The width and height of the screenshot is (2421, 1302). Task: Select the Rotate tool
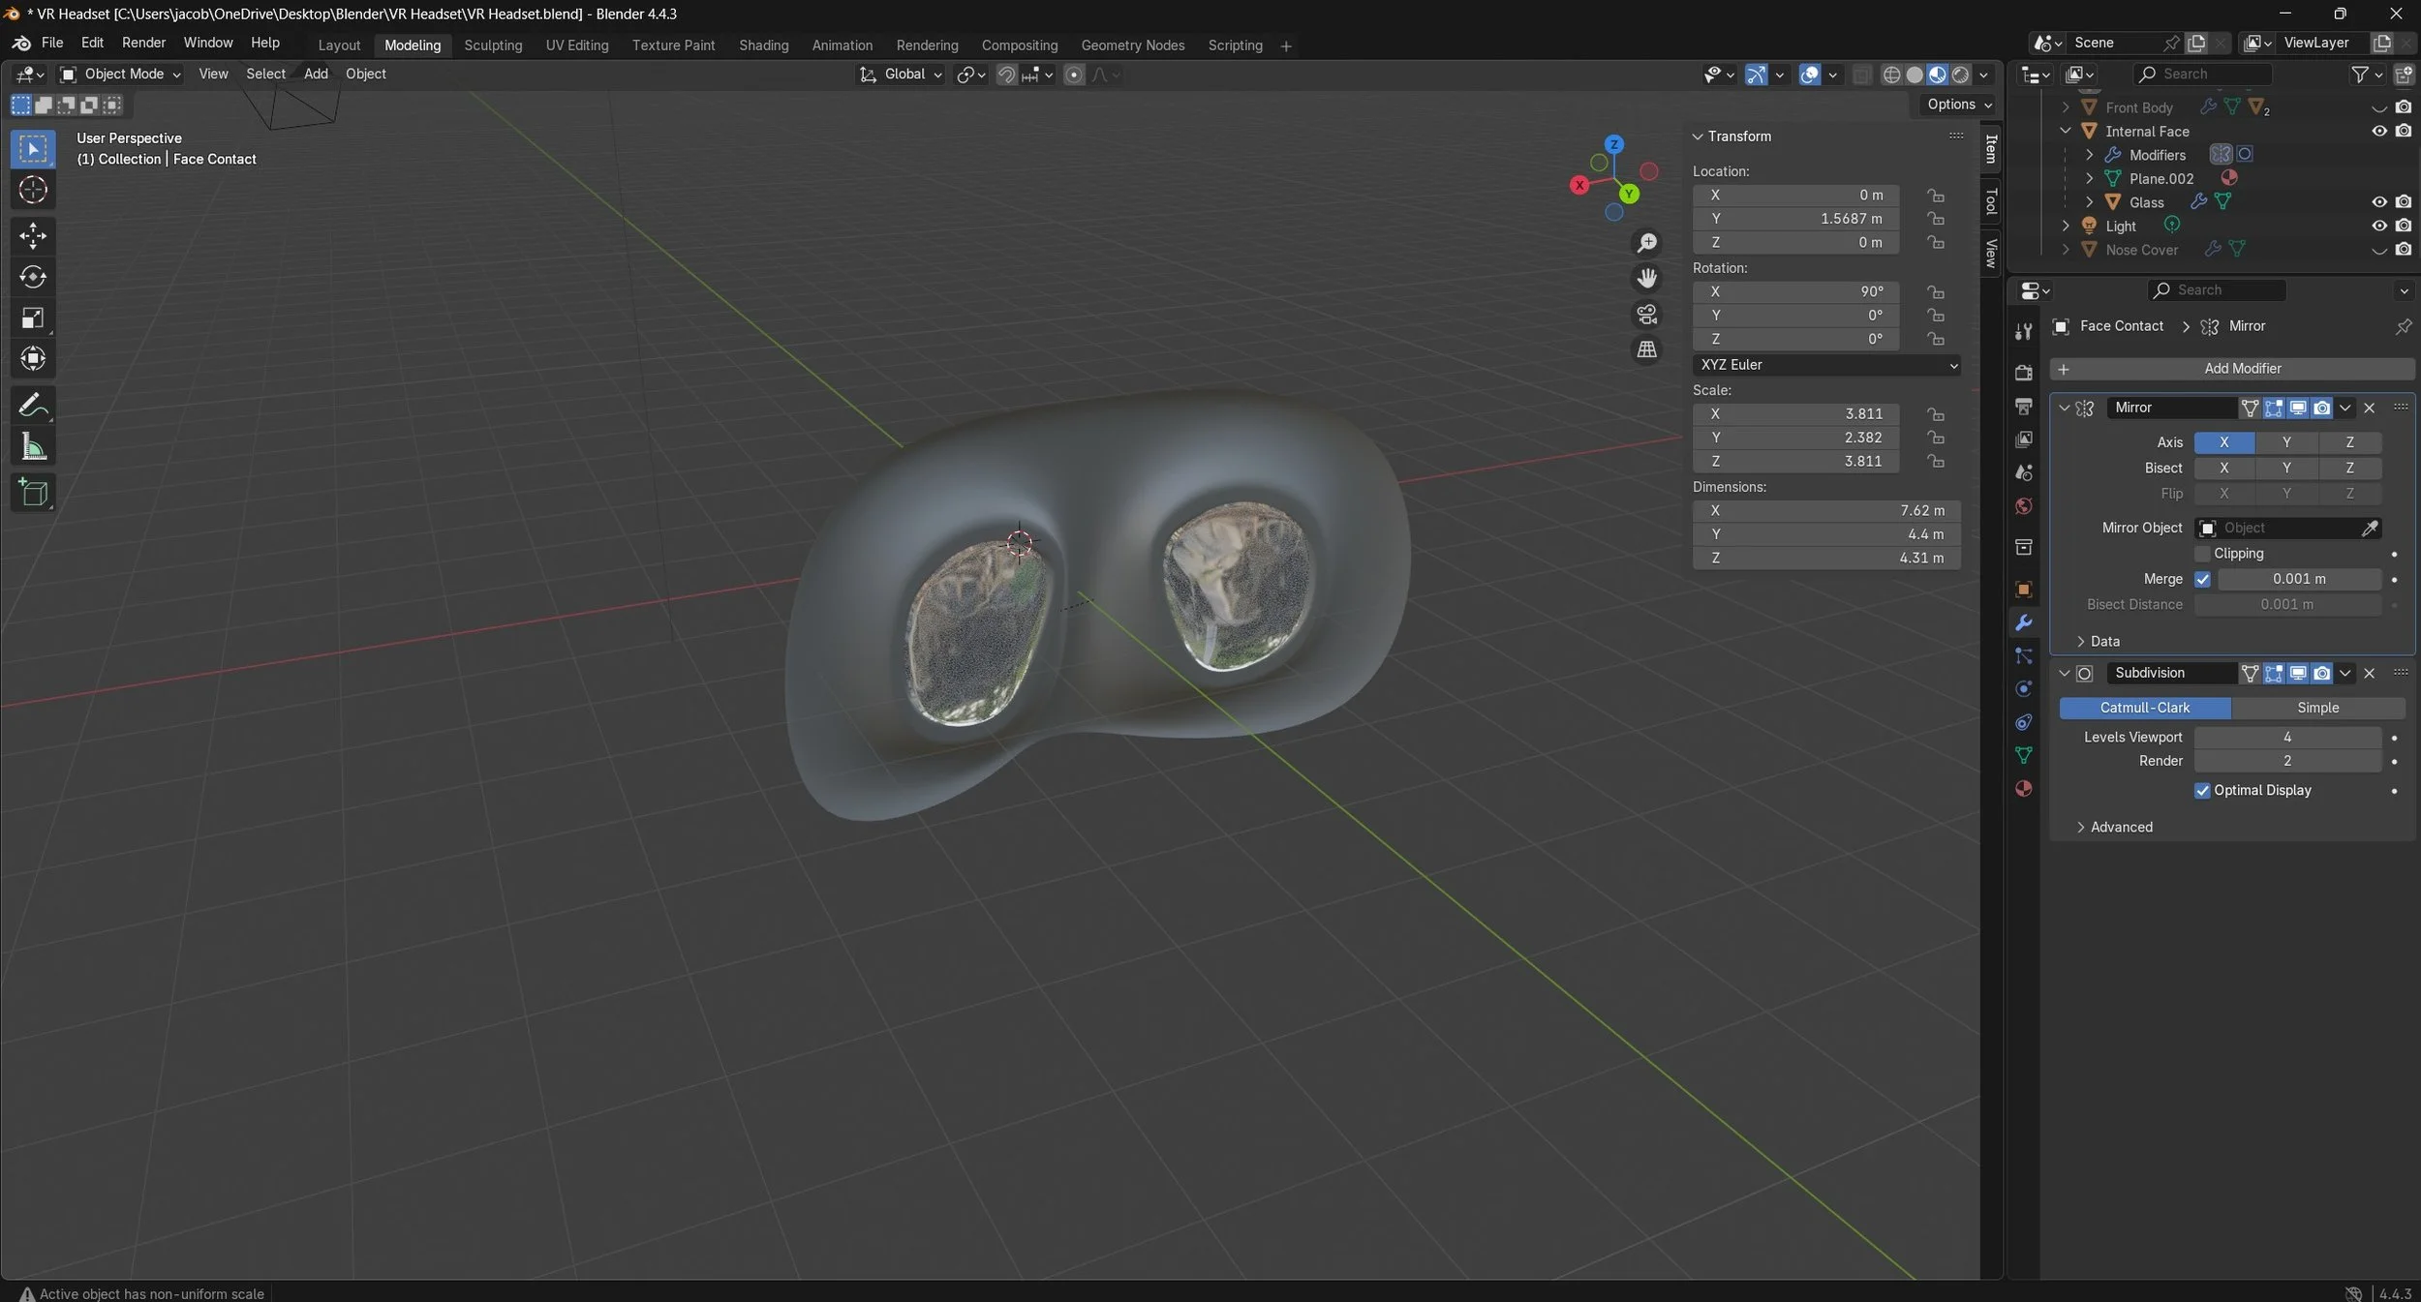tap(33, 277)
